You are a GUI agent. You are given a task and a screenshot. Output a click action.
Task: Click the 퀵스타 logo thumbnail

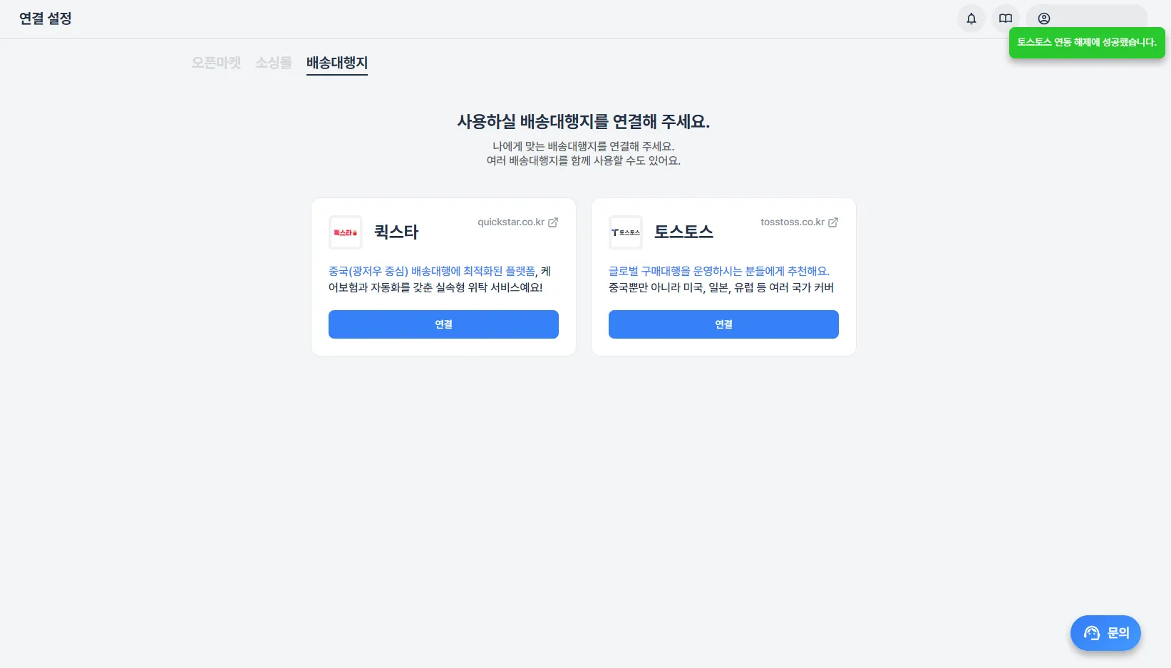point(346,232)
